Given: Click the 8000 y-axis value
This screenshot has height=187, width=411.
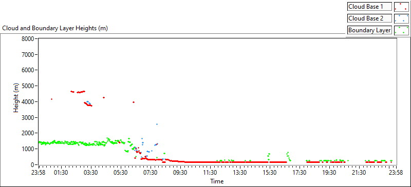Looking at the screenshot, I should (x=27, y=39).
